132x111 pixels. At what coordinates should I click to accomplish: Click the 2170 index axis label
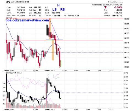(126, 73)
